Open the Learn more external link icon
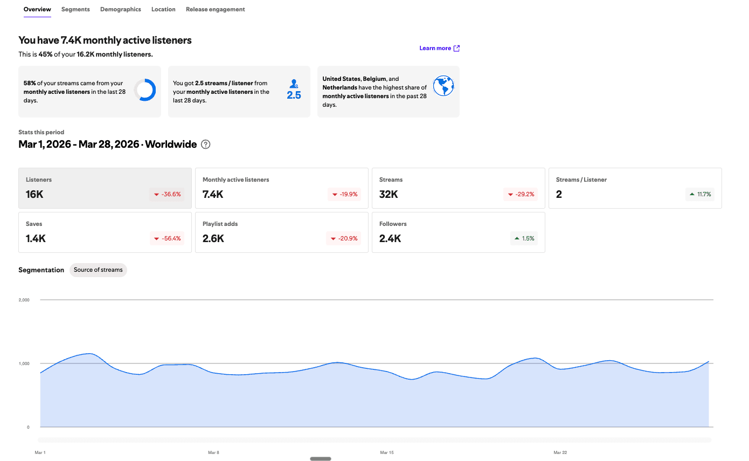Viewport: 749px width, 461px height. pyautogui.click(x=456, y=49)
